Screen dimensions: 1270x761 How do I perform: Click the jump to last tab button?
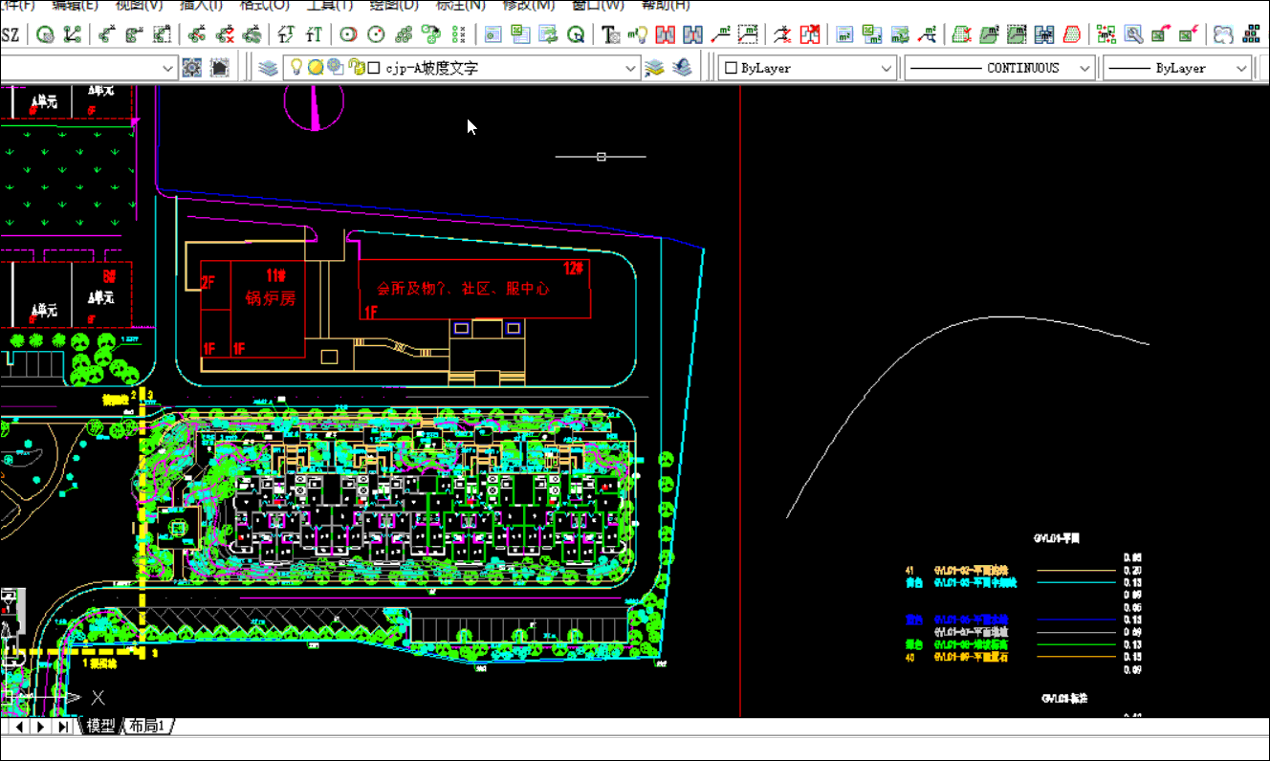coord(62,727)
